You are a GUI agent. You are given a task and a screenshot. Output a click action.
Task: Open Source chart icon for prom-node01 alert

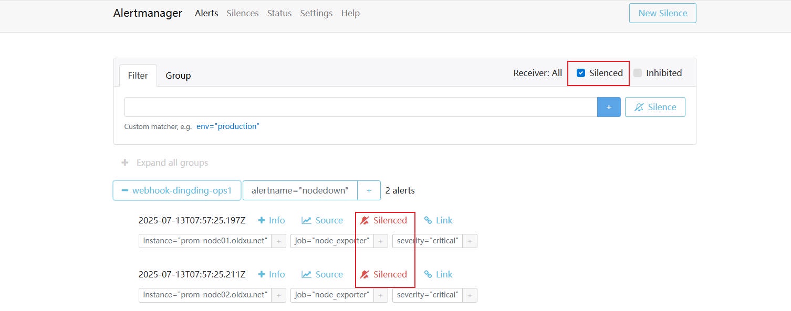point(306,221)
